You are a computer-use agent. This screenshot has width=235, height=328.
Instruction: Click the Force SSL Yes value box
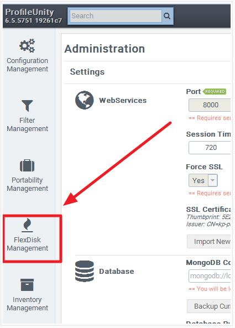[199, 180]
